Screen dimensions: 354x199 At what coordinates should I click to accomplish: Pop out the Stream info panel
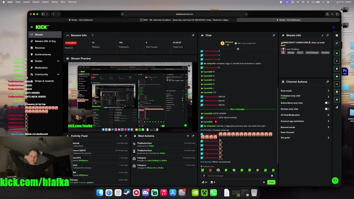tap(327, 35)
